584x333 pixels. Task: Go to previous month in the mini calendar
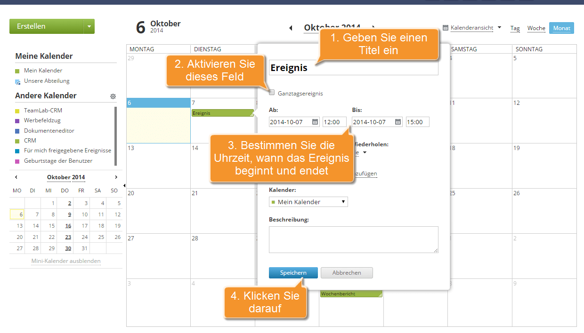pyautogui.click(x=16, y=177)
